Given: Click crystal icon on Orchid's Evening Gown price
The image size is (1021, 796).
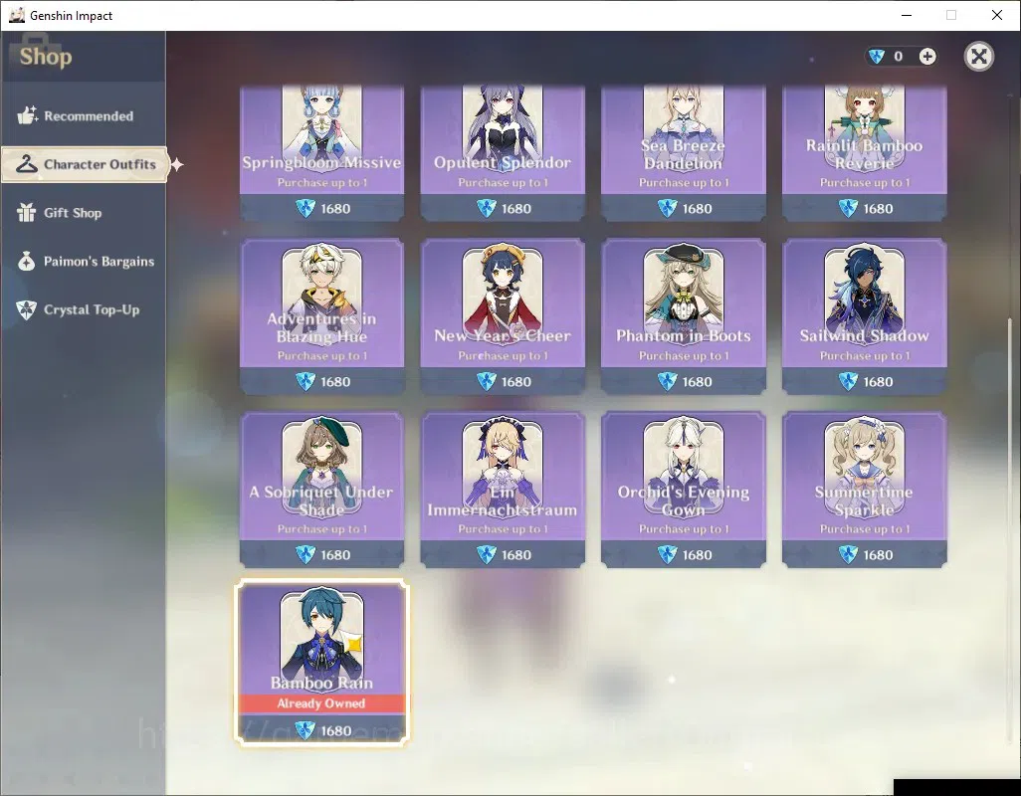Looking at the screenshot, I should pos(668,554).
